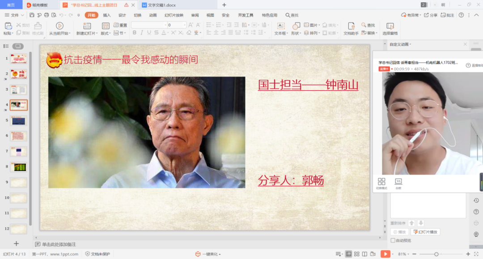Open the font size dropdown
The width and height of the screenshot is (483, 259).
pyautogui.click(x=184, y=25)
